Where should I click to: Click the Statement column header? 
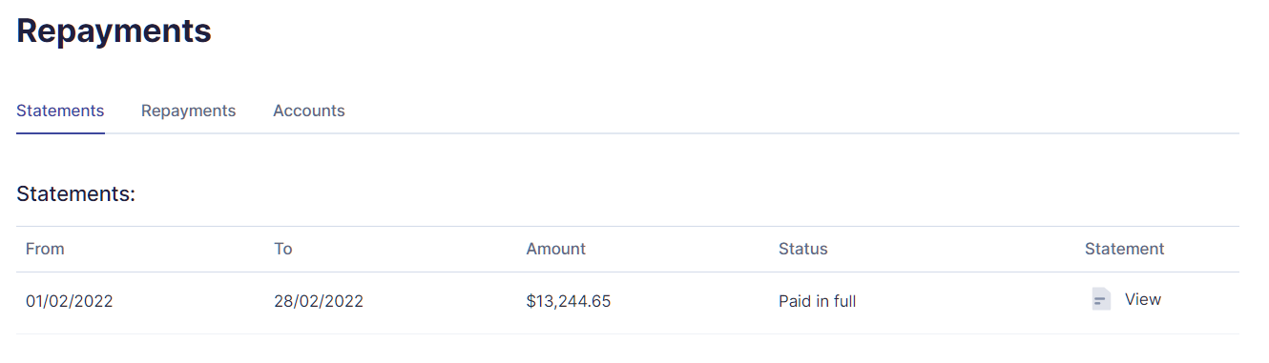[x=1124, y=249]
